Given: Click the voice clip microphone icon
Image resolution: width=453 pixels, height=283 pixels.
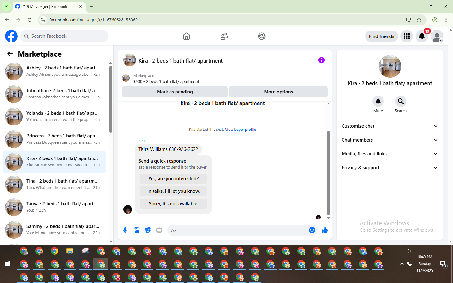Looking at the screenshot, I should coord(125,230).
